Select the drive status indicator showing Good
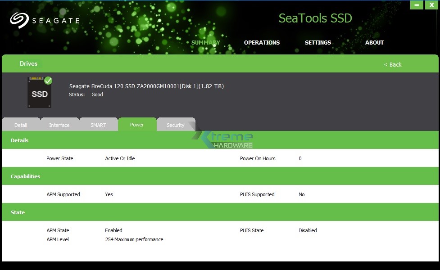440x270 pixels. (97, 94)
